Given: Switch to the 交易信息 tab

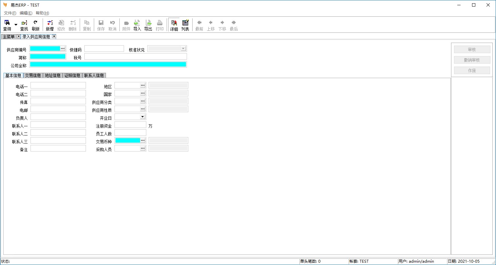Looking at the screenshot, I should 33,75.
